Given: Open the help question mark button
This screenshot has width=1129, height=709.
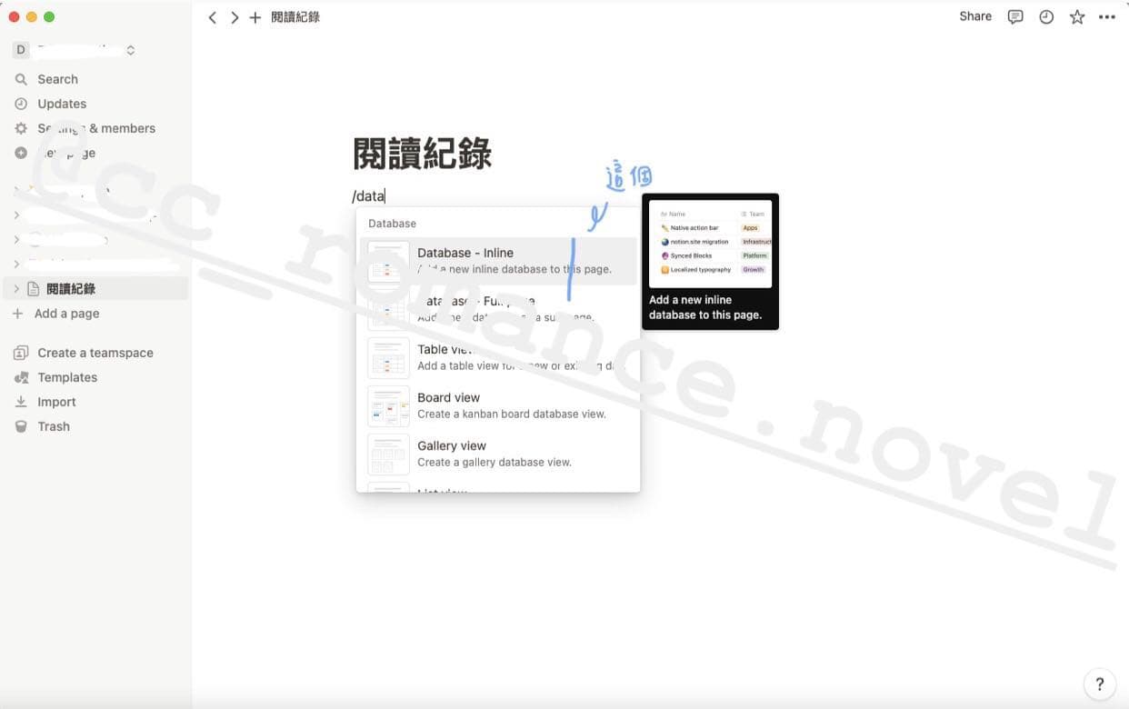Looking at the screenshot, I should 1099,684.
